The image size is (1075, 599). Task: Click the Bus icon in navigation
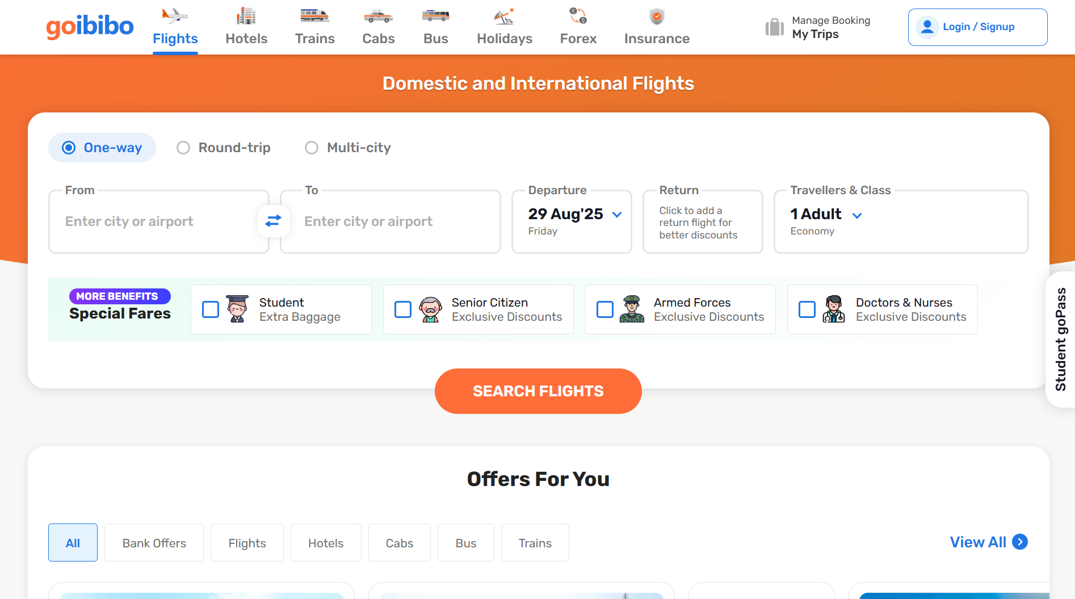coord(435,16)
